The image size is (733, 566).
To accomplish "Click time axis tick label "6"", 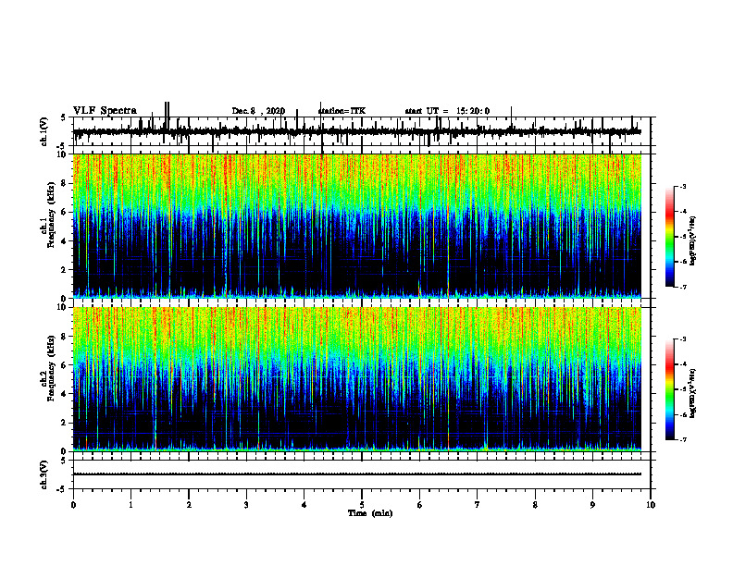I will 420,505.
